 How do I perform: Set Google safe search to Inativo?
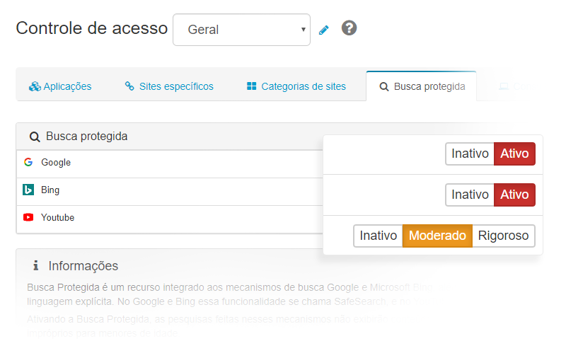(470, 154)
